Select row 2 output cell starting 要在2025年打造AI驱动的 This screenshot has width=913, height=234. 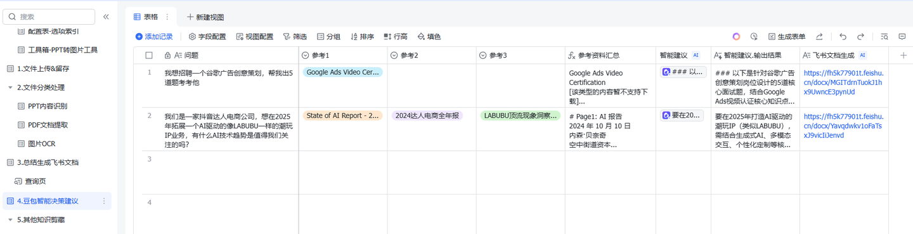coord(754,129)
